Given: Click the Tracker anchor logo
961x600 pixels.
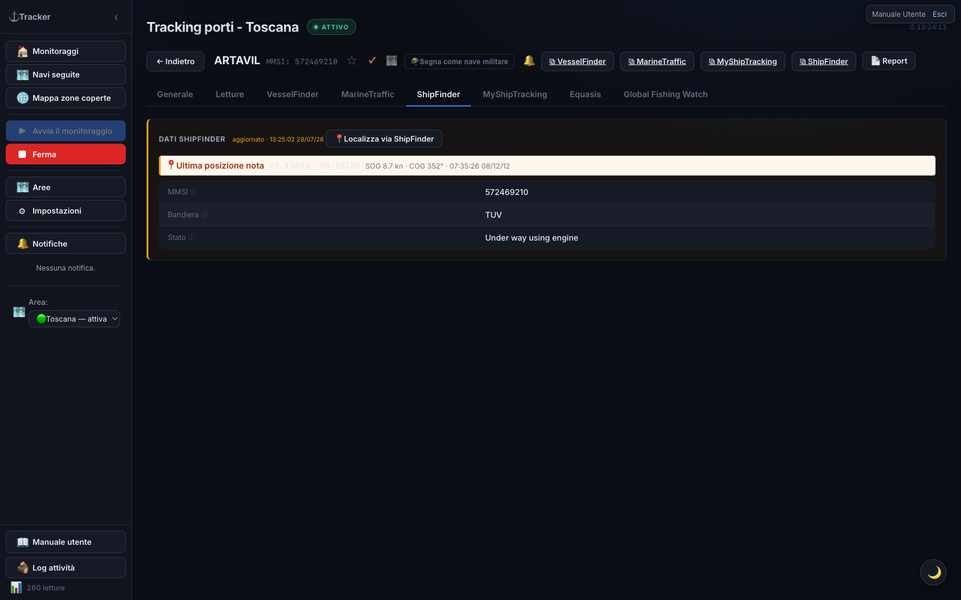Looking at the screenshot, I should 30,17.
